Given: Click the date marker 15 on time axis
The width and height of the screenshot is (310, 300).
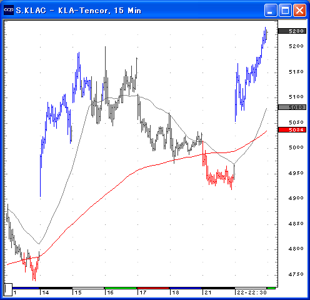Looking at the screenshot, I should [78, 292].
